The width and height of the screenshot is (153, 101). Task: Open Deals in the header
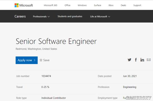tap(123, 5)
